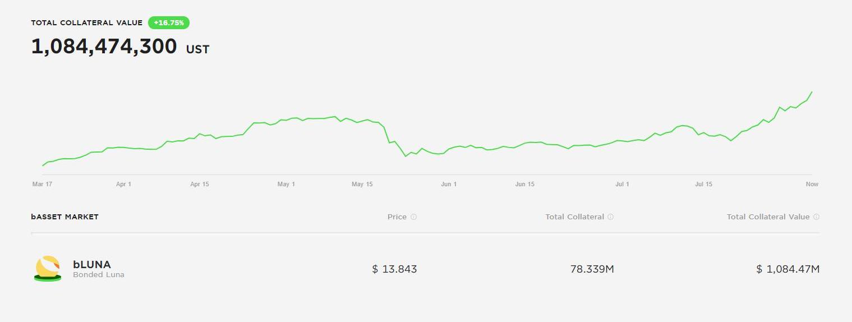
Task: Select the Price column header
Action: tap(397, 217)
